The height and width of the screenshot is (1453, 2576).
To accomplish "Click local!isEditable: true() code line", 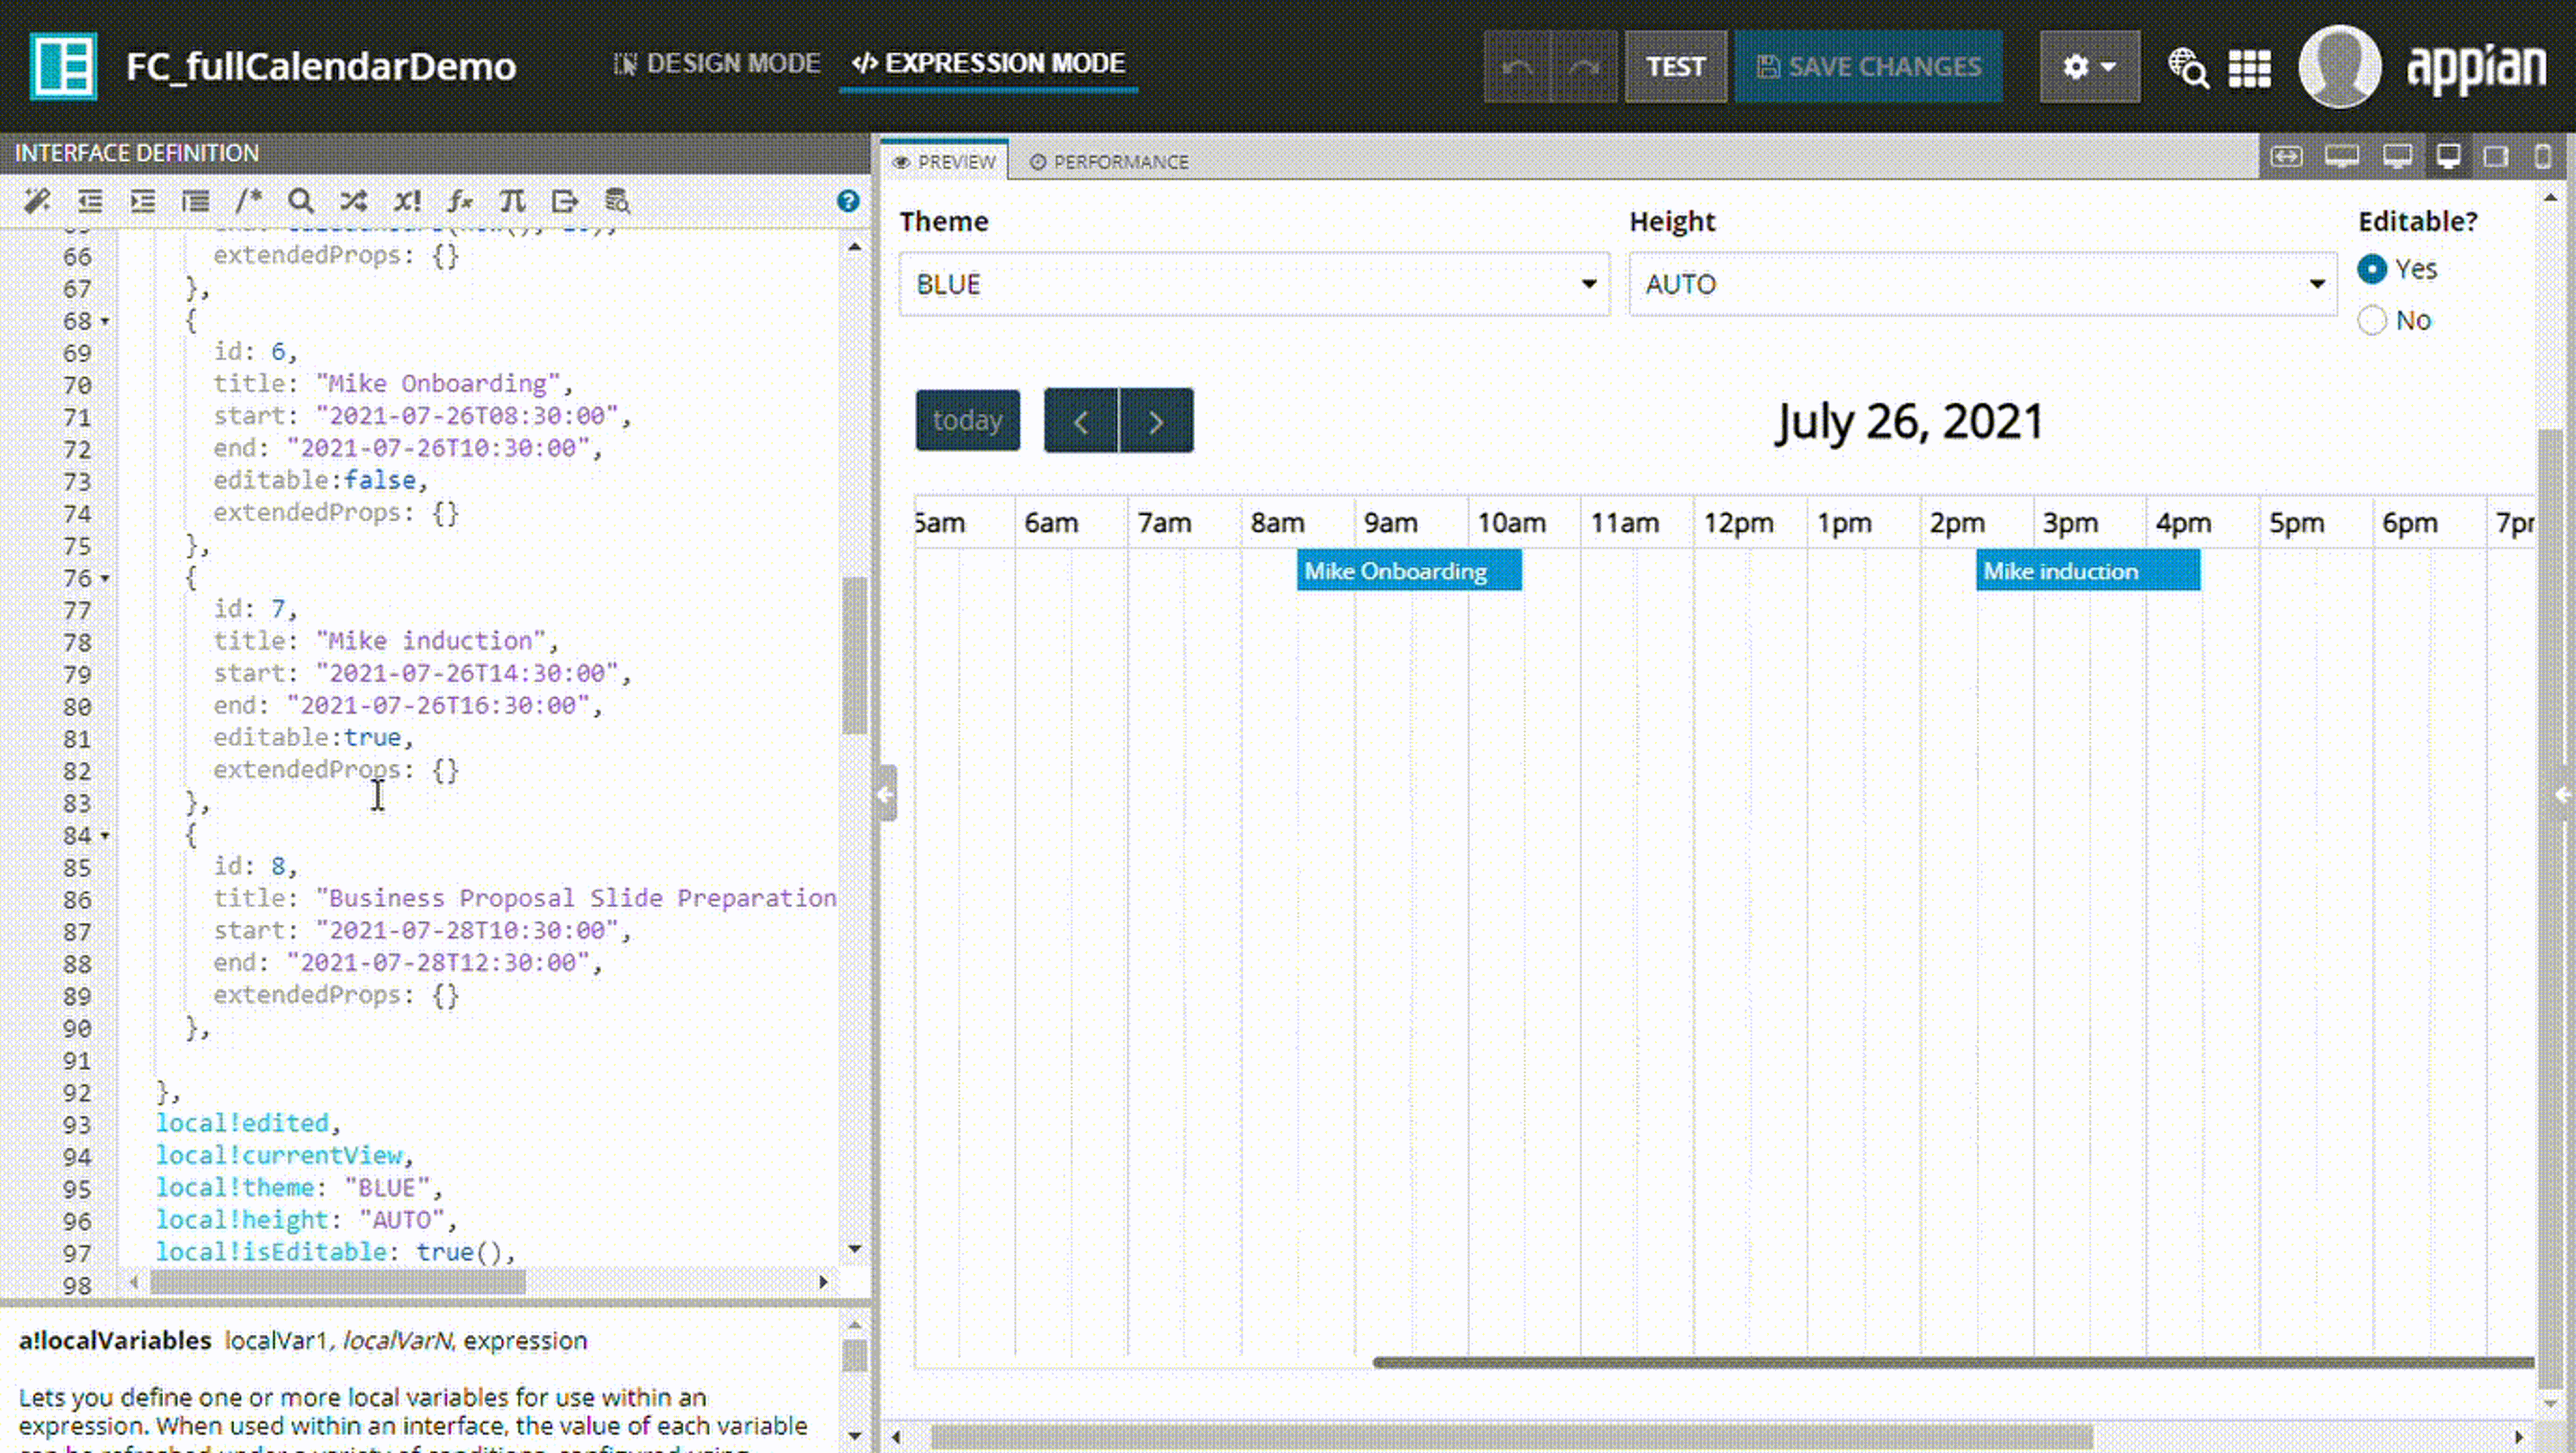I will click(335, 1251).
